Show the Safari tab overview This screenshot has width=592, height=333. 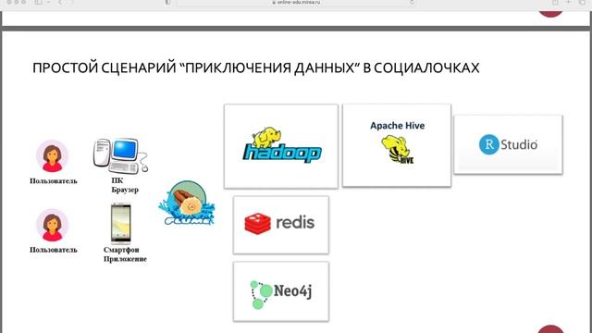(x=582, y=2)
